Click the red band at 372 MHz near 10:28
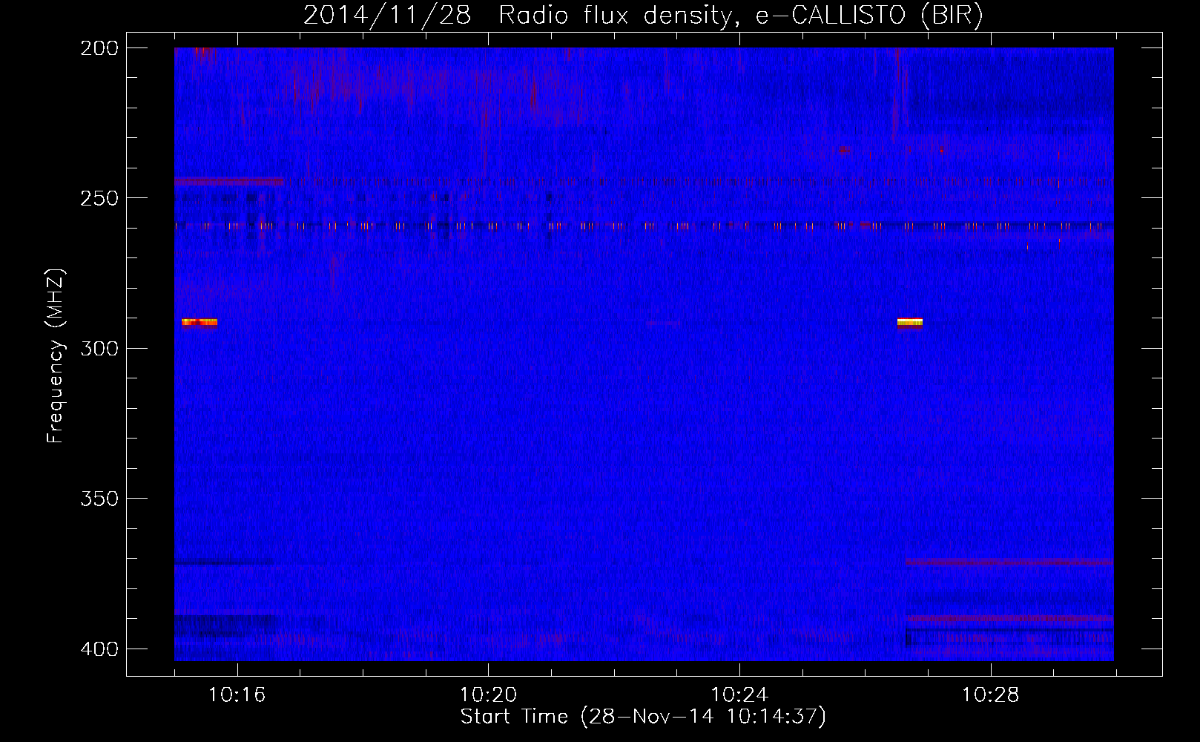1200x742 pixels. point(1009,562)
